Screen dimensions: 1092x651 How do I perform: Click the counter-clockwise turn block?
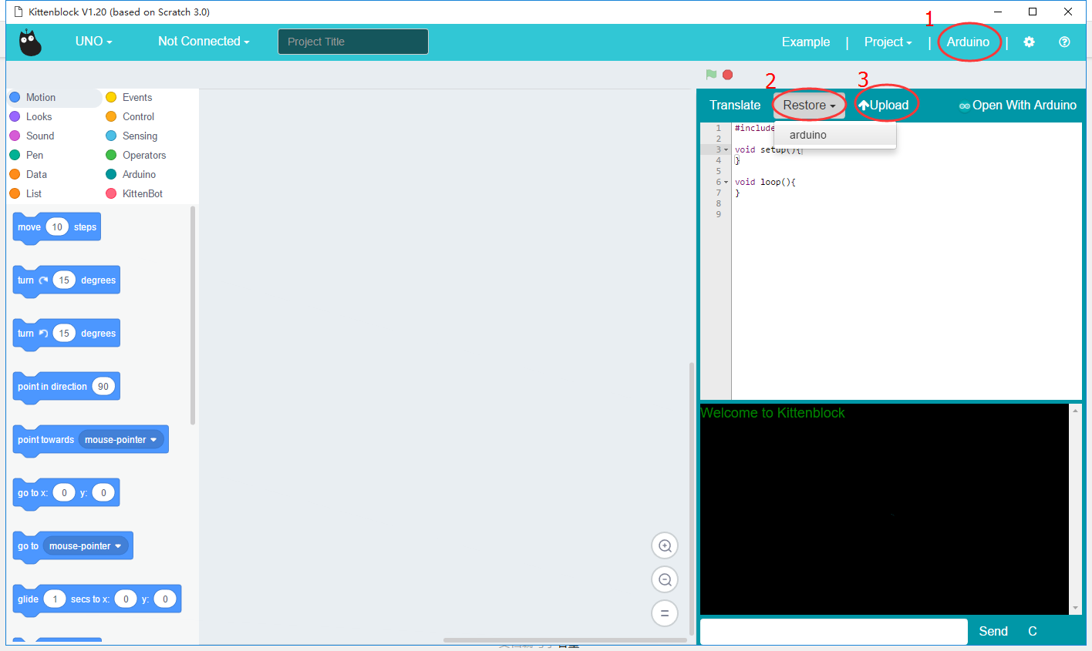66,334
